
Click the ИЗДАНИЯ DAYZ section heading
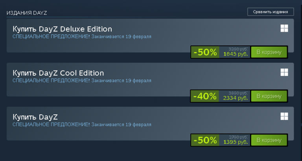click(x=27, y=13)
